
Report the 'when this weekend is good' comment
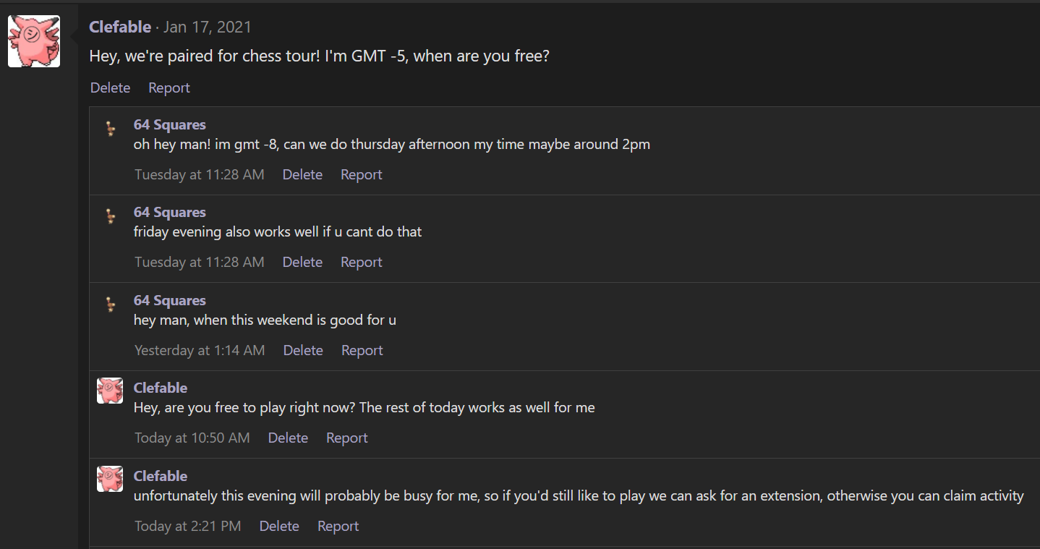(x=362, y=350)
